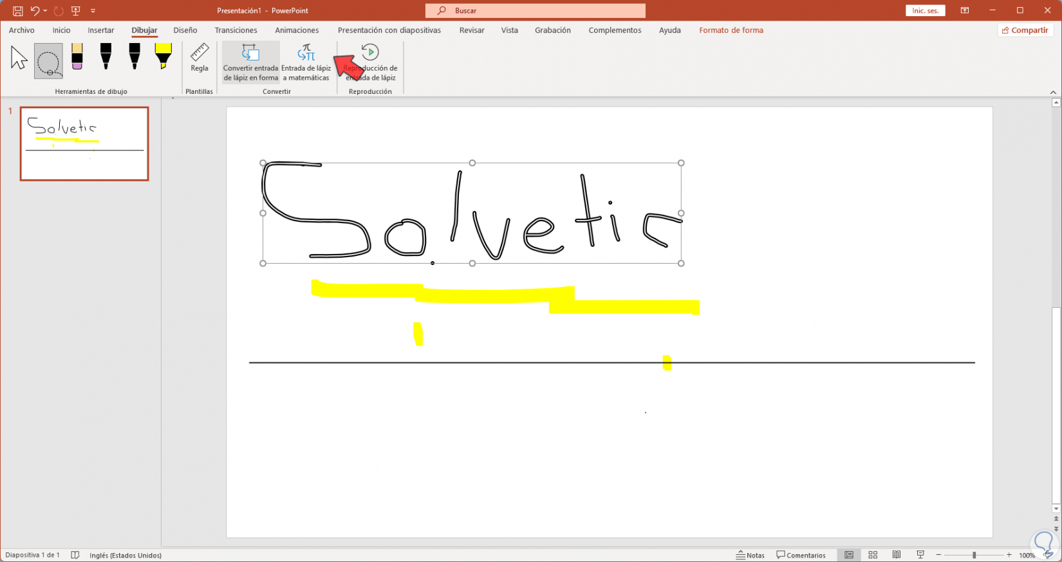Choose the yellow highlighter pen

(163, 57)
